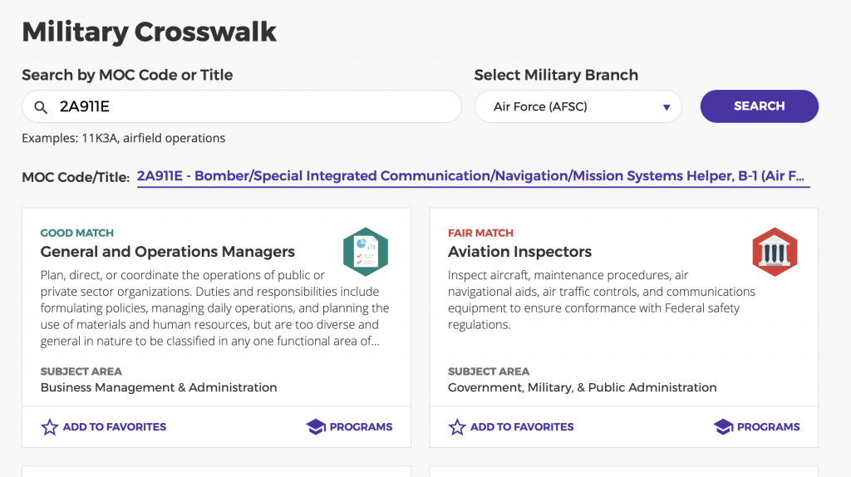Click the purple SEARCH button
The width and height of the screenshot is (851, 477).
[760, 106]
